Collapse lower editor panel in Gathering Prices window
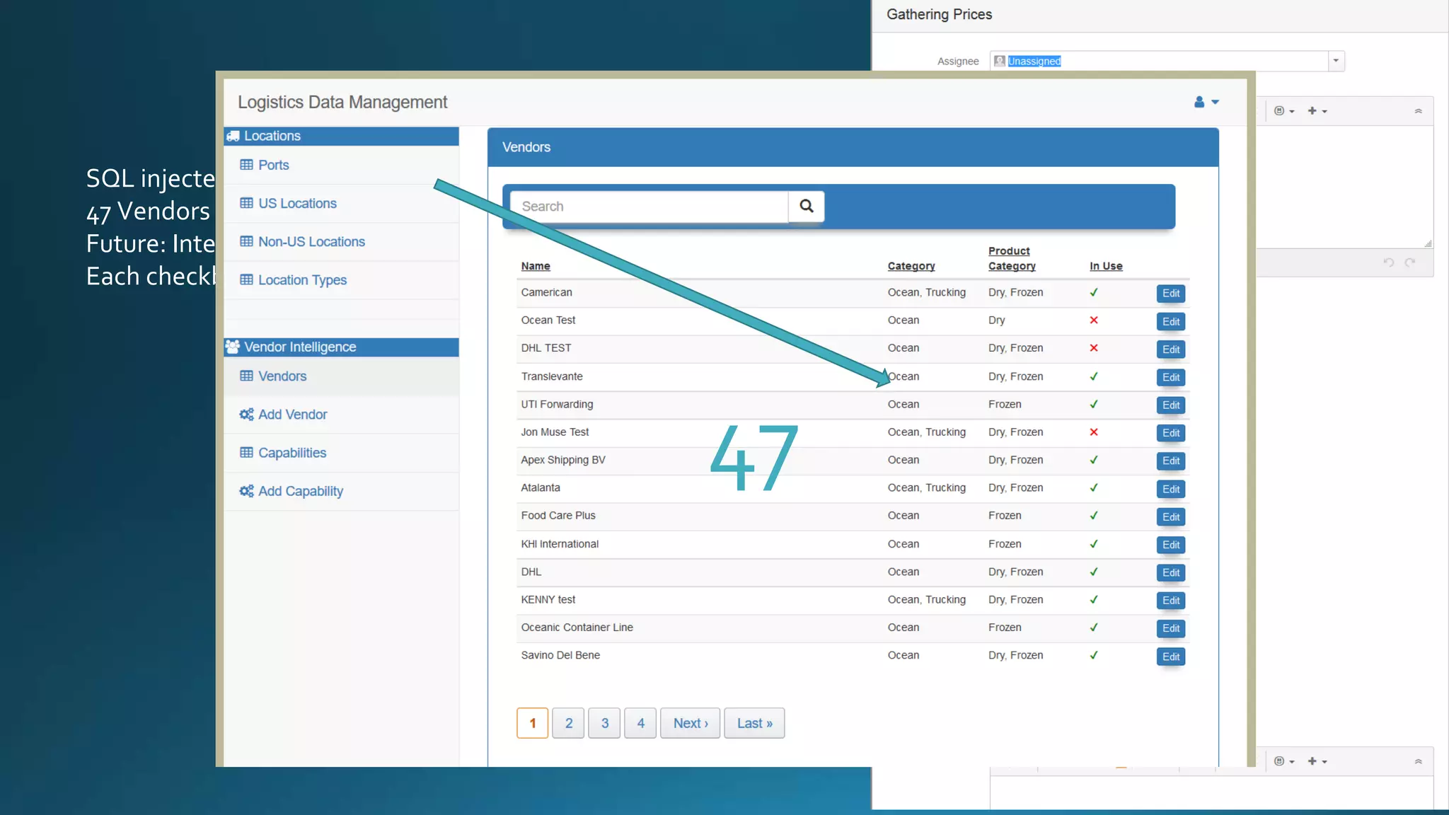Viewport: 1449px width, 815px height. coord(1418,761)
